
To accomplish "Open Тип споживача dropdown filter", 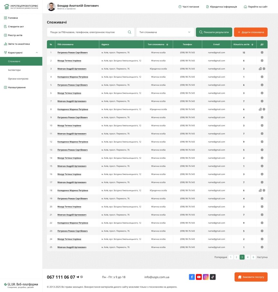I will tap(165, 32).
